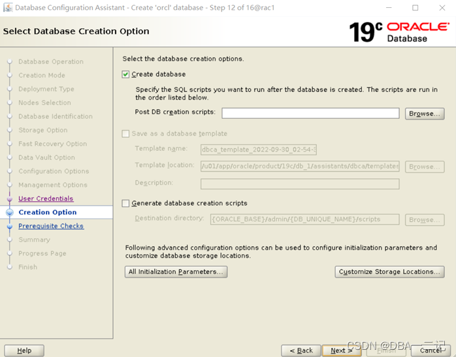Screen dimensions: 456x357
Task: Enable the Generate database creation scripts checkbox
Action: [125, 204]
